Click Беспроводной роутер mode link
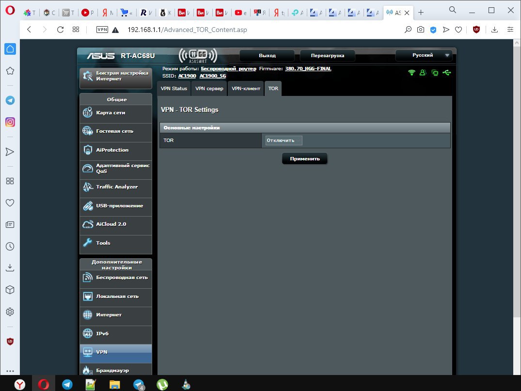This screenshot has height=391, width=521. (x=229, y=69)
